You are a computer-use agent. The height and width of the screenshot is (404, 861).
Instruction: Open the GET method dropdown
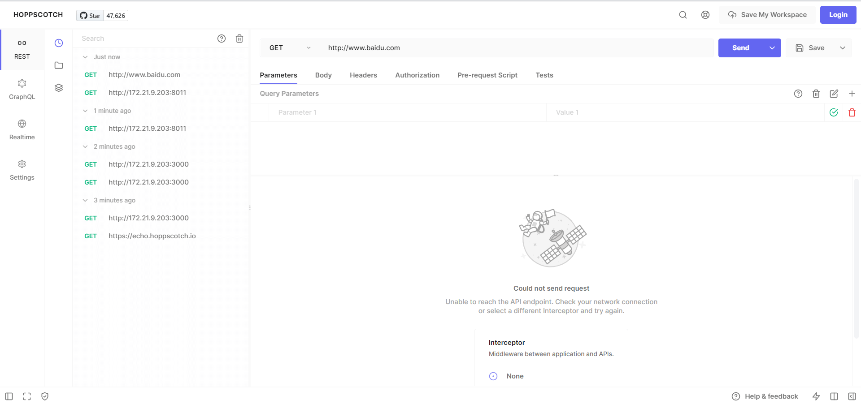tap(288, 47)
